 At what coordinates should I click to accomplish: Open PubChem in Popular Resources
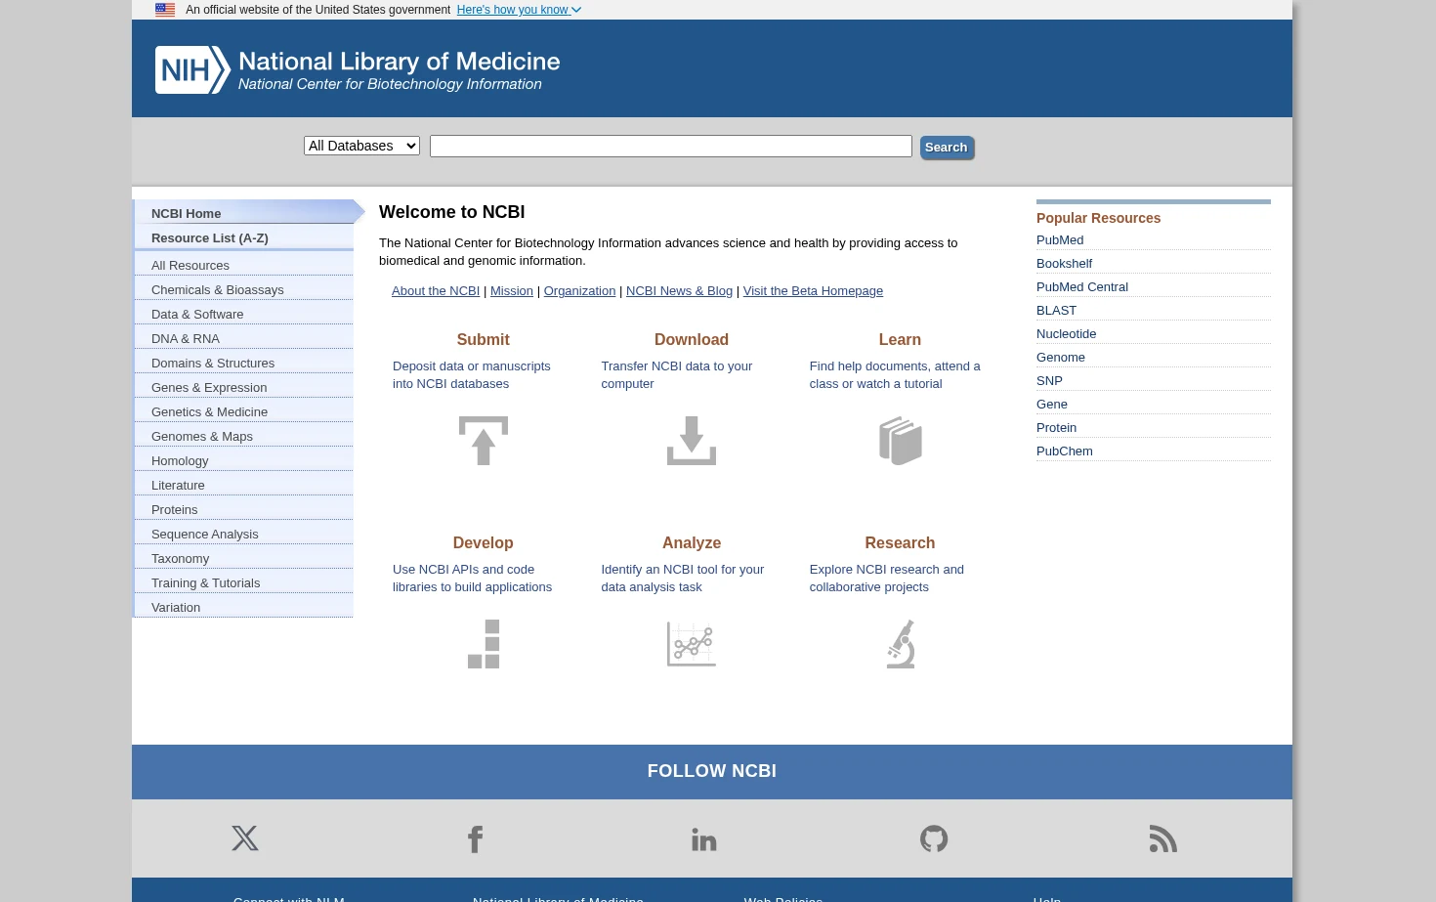pos(1065,451)
